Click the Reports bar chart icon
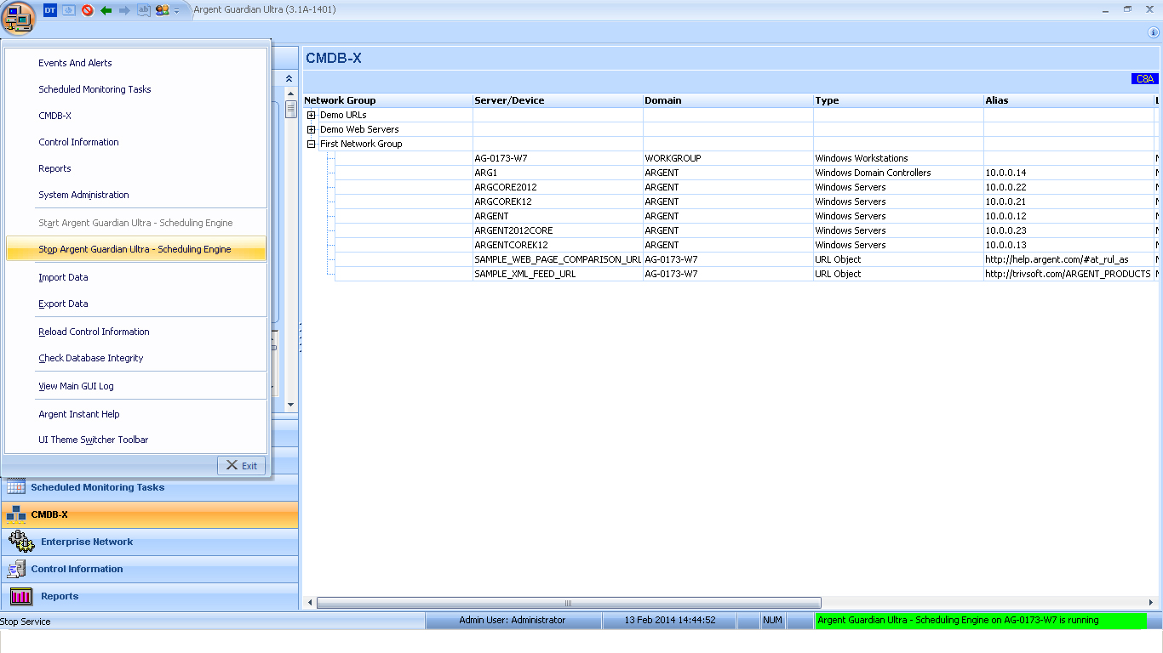The width and height of the screenshot is (1163, 653). (20, 596)
